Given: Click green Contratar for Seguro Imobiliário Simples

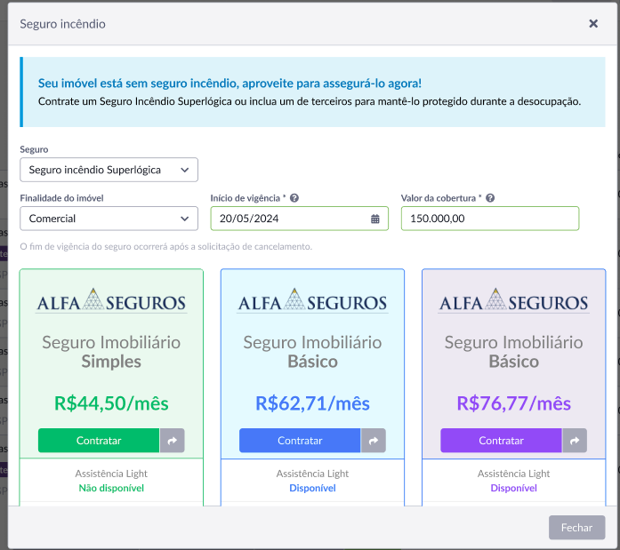Looking at the screenshot, I should coord(99,440).
